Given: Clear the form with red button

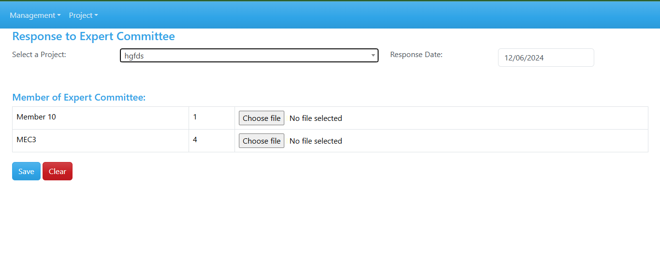Looking at the screenshot, I should click(x=58, y=171).
